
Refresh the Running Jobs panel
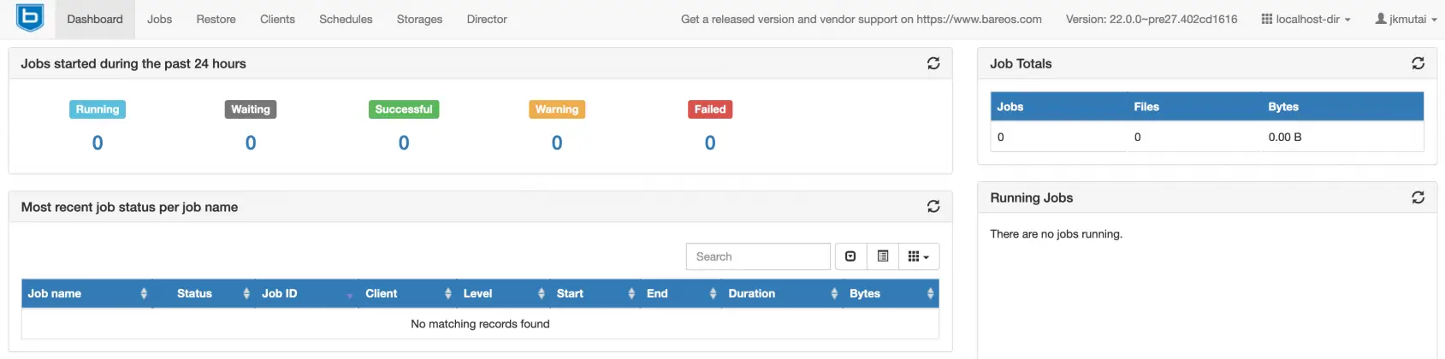1418,197
